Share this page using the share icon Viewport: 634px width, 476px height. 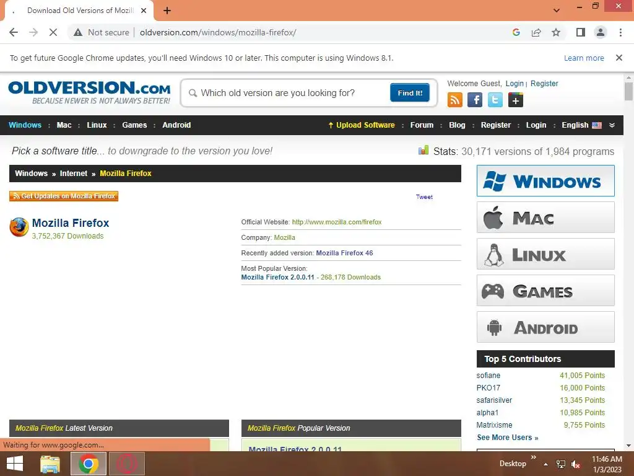pyautogui.click(x=536, y=32)
